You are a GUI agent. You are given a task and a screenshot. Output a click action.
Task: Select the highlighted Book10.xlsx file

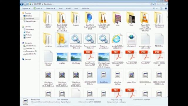pos(104,76)
